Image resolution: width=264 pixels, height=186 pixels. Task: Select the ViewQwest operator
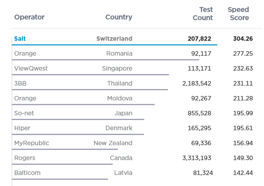click(x=31, y=68)
